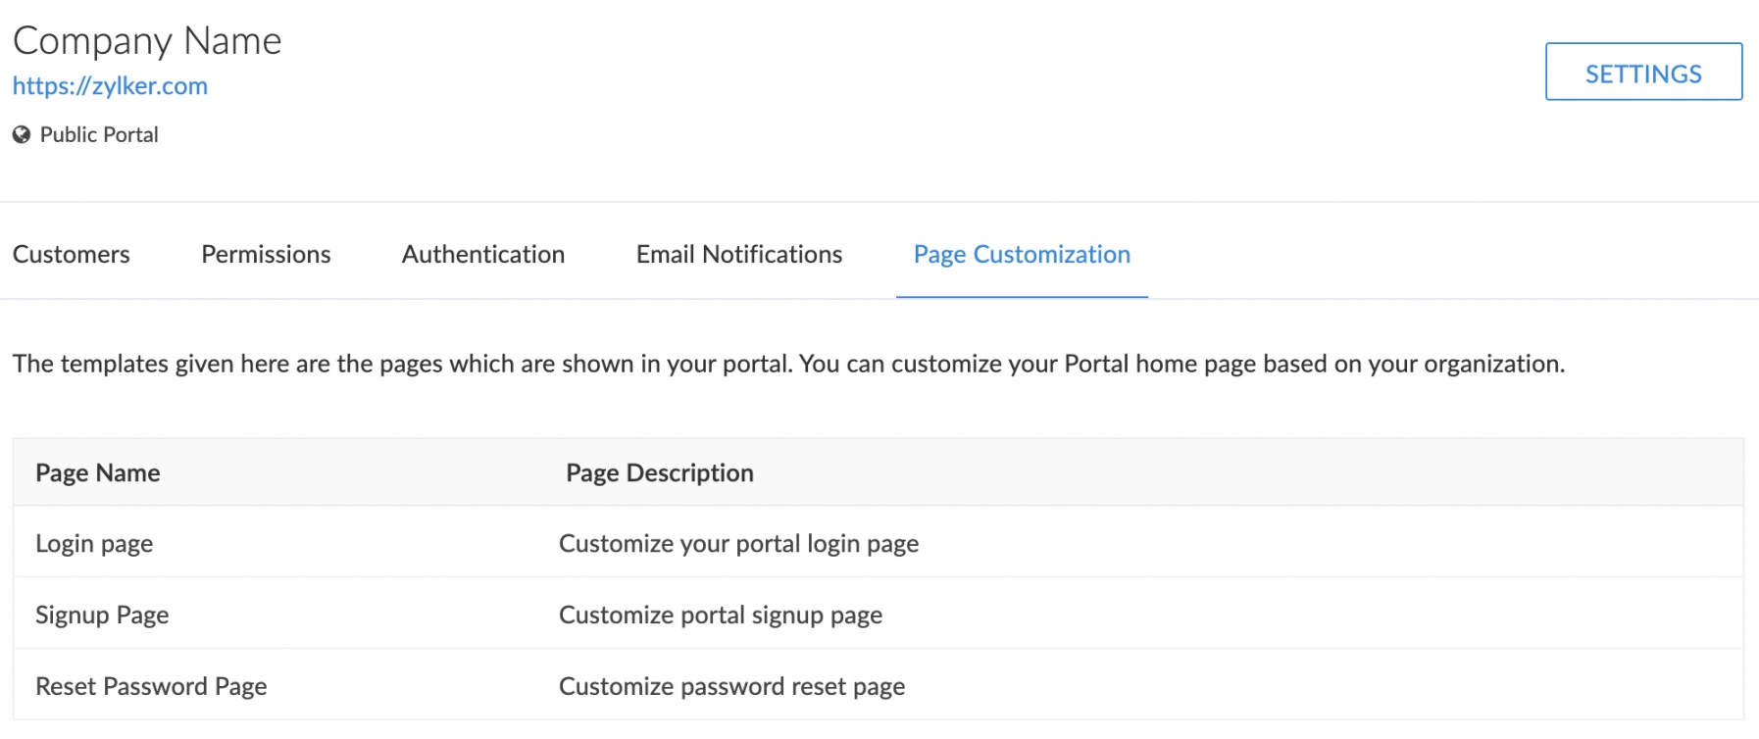Open the SETTINGS button
Image resolution: width=1759 pixels, height=739 pixels.
click(1643, 73)
